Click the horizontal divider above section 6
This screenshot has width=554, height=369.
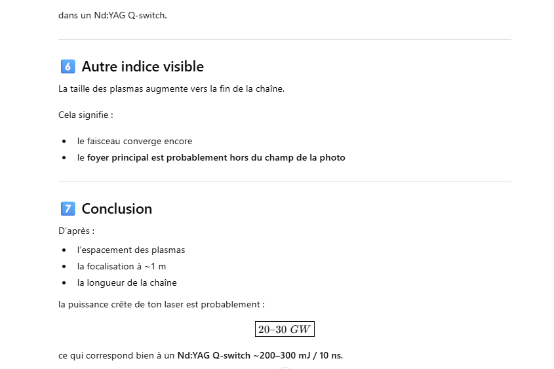click(284, 39)
